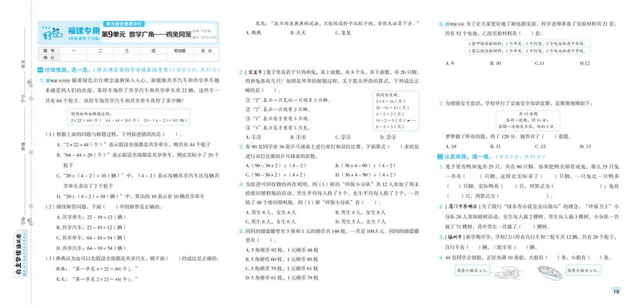Screen dimensions: 642x305
Task: Select option A. (90－36×2)÷(4－2)
Action: coord(275,165)
